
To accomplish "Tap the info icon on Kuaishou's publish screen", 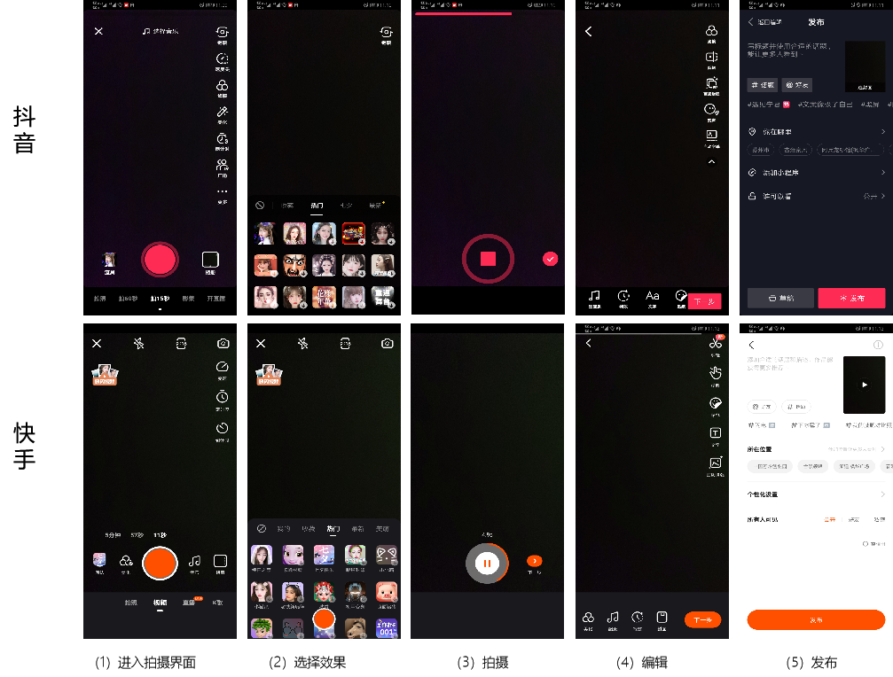I will pos(878,345).
